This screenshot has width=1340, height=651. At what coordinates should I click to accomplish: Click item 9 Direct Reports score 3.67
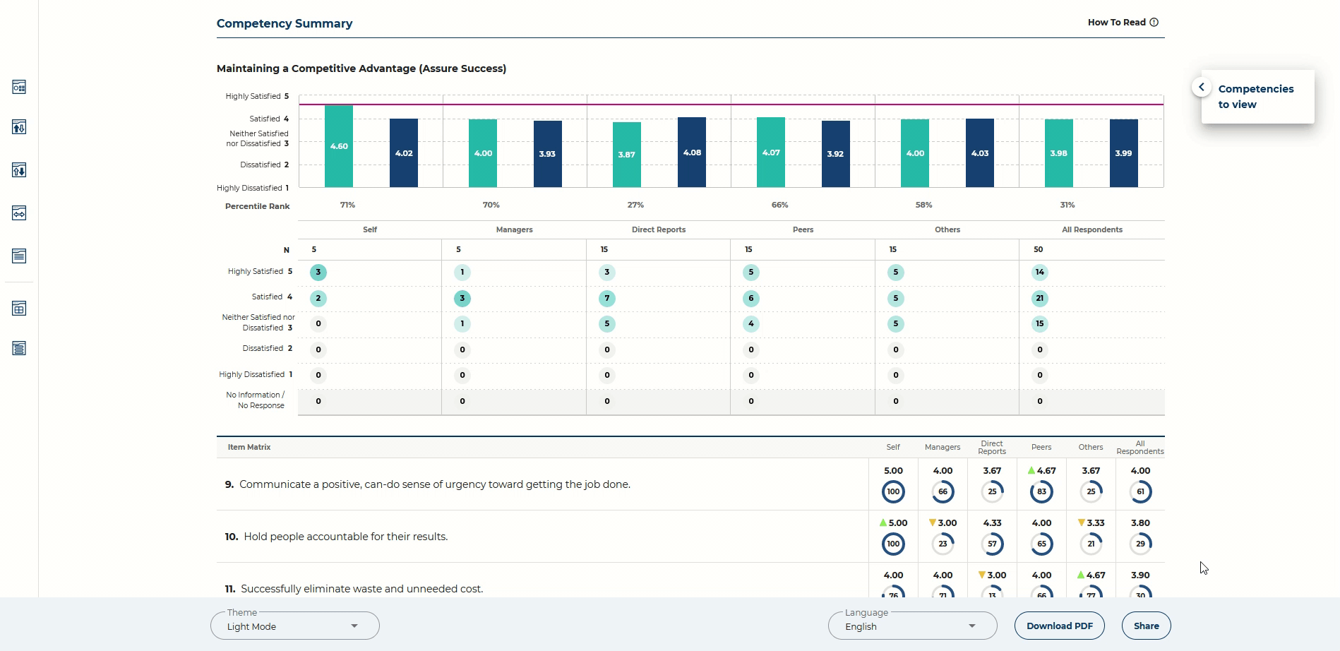click(x=992, y=471)
